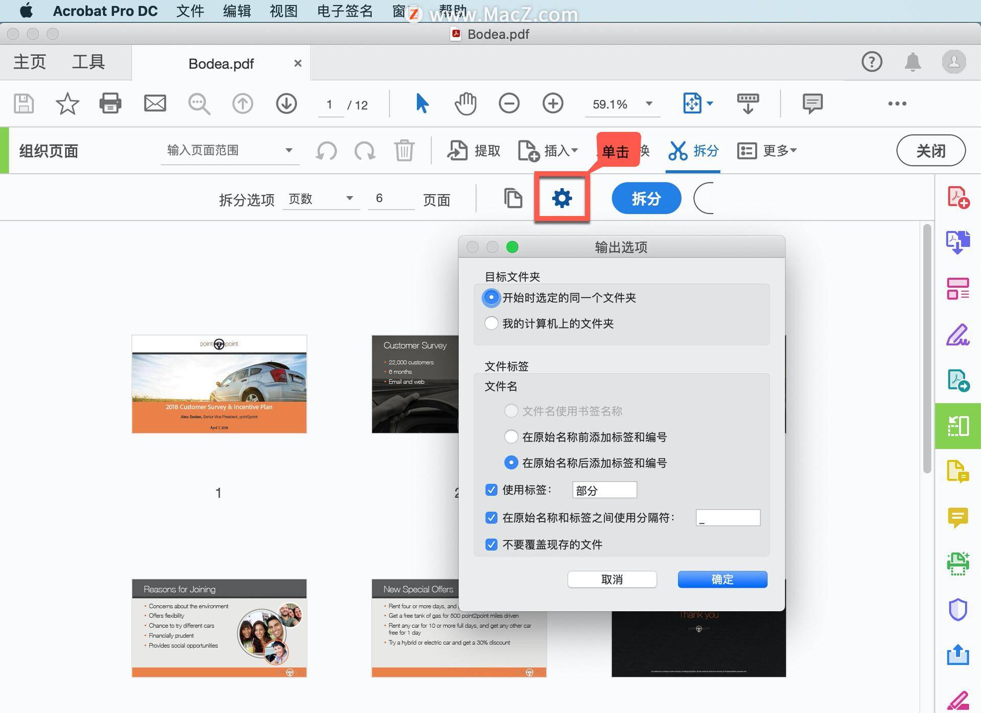This screenshot has width=981, height=713.
Task: Open the Protect tool shield icon
Action: pyautogui.click(x=959, y=608)
